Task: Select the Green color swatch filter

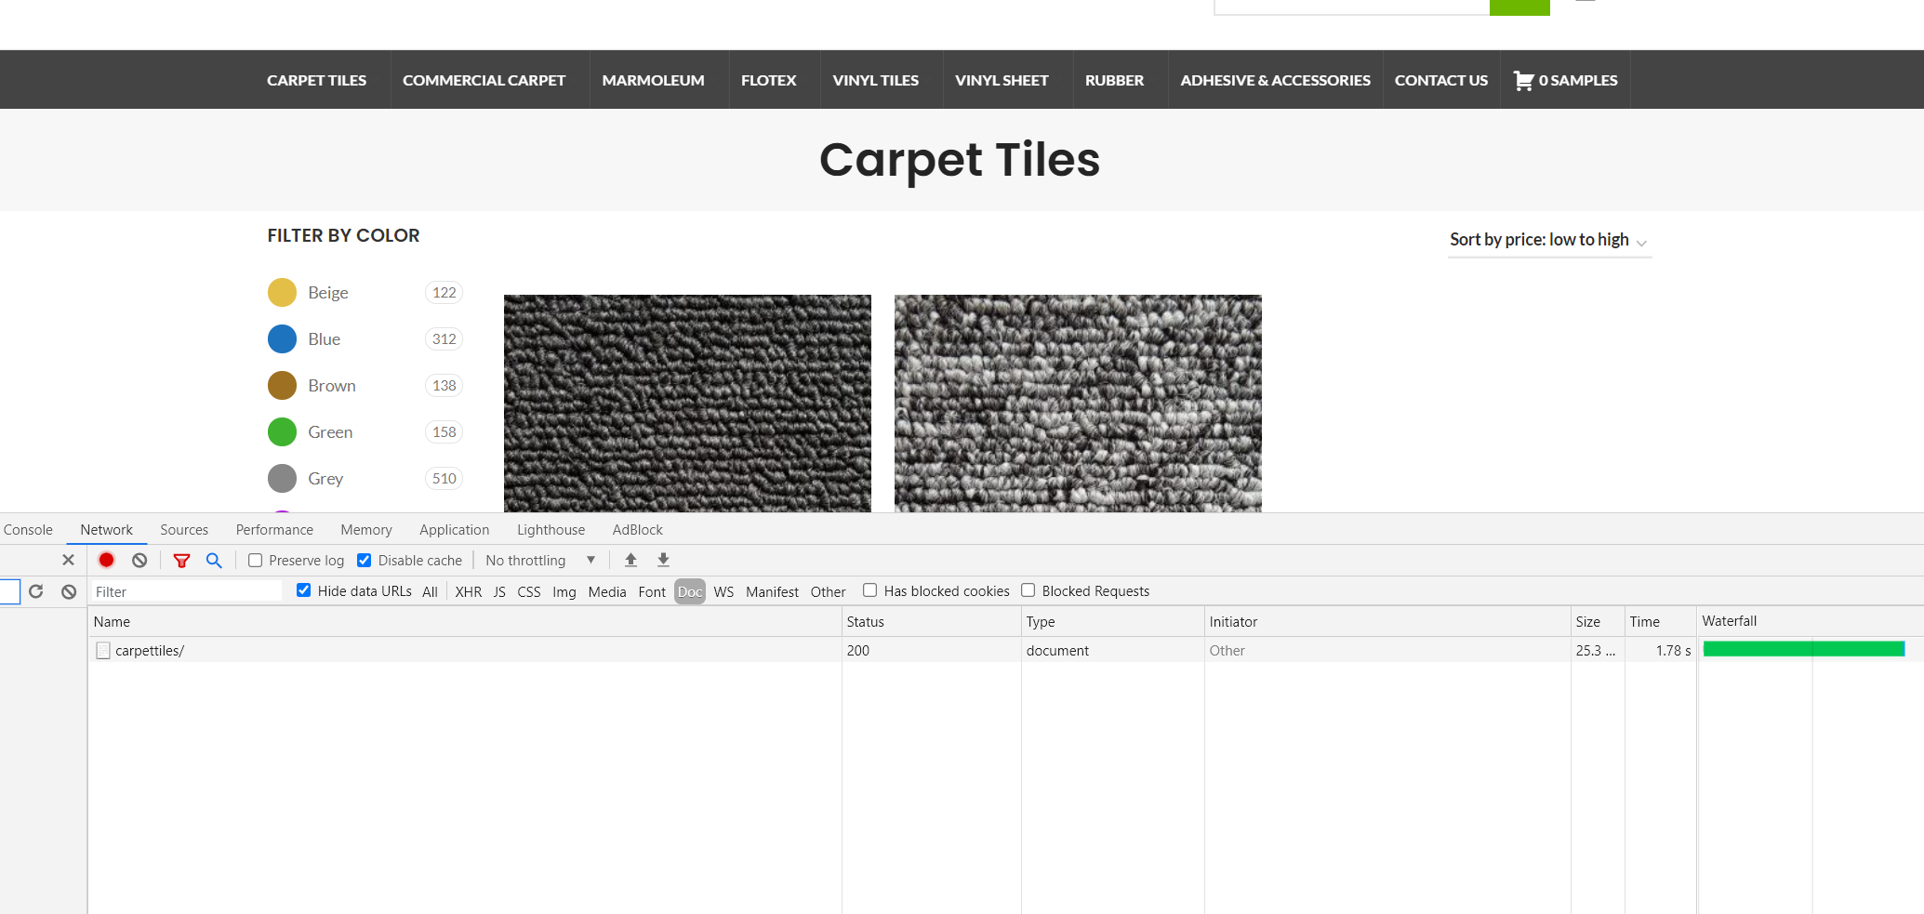Action: click(282, 431)
